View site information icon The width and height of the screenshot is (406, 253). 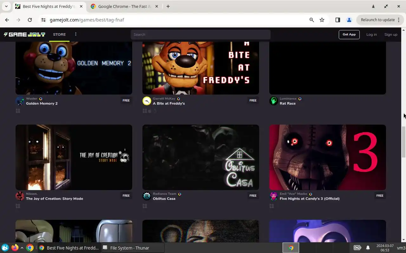point(43,20)
